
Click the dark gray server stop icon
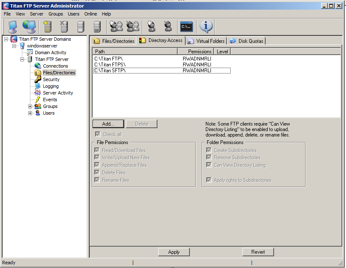point(97,26)
